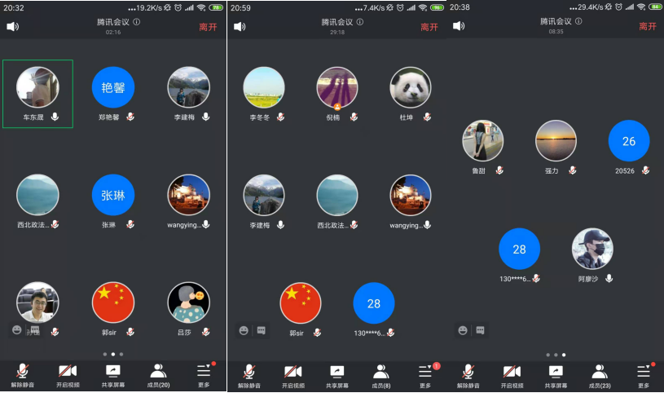This screenshot has height=393, width=664.
Task: Tap the 腾讯会议 title above timer 29:18
Action: 337,22
